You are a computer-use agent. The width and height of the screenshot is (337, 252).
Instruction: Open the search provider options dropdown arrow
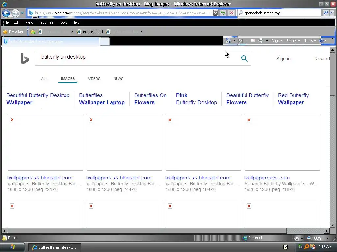click(x=332, y=13)
